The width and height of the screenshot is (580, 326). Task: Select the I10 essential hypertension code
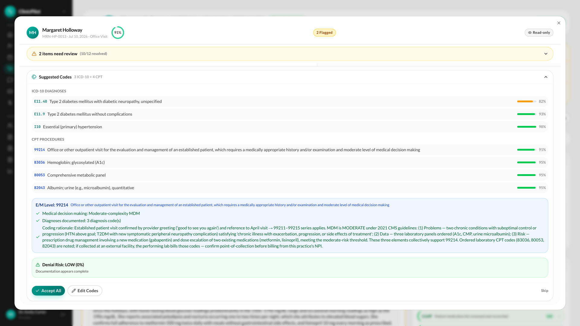[x=290, y=127]
